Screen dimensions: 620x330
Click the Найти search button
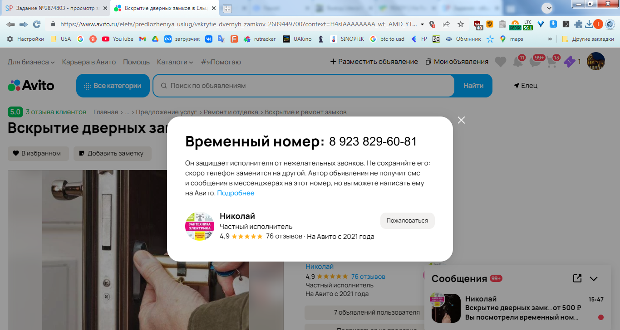tap(473, 86)
